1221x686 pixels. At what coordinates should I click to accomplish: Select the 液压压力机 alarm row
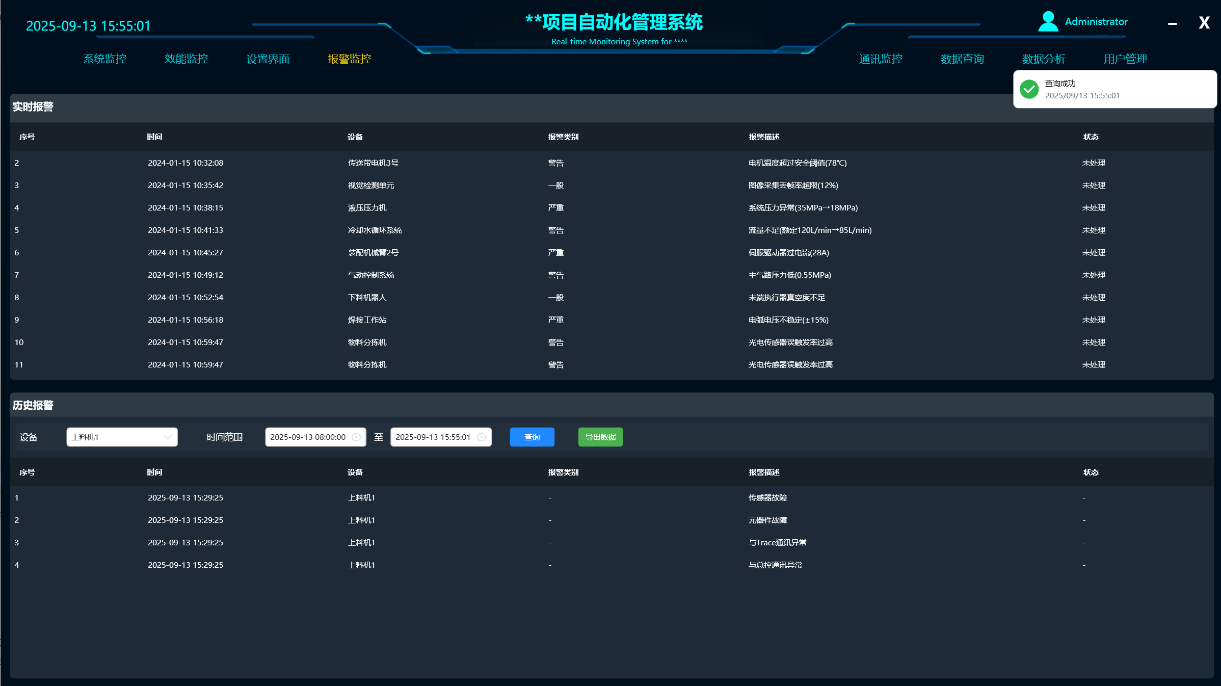[367, 208]
